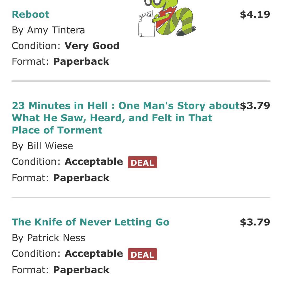Click the white book the bookworm holds
The image size is (282, 282).
tap(146, 25)
